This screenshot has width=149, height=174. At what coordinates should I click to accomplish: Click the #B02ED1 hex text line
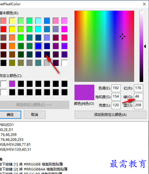click(7, 125)
